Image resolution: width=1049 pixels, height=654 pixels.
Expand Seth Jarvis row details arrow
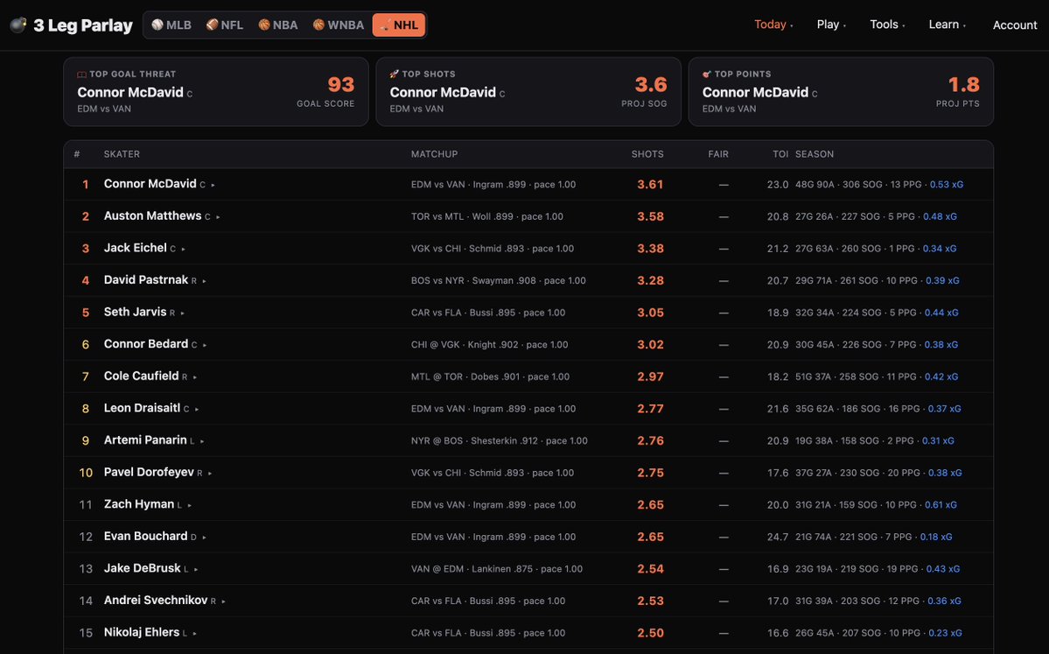point(182,313)
